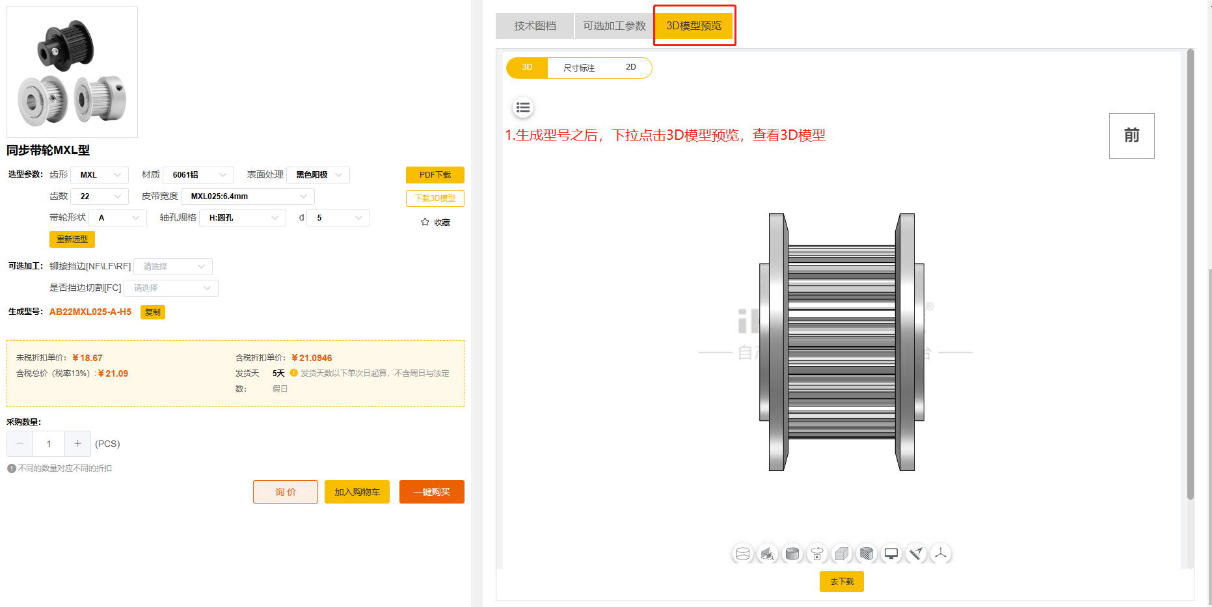Viewport: 1212px width, 607px height.
Task: Switch to the 技术图档 tab
Action: pyautogui.click(x=534, y=25)
